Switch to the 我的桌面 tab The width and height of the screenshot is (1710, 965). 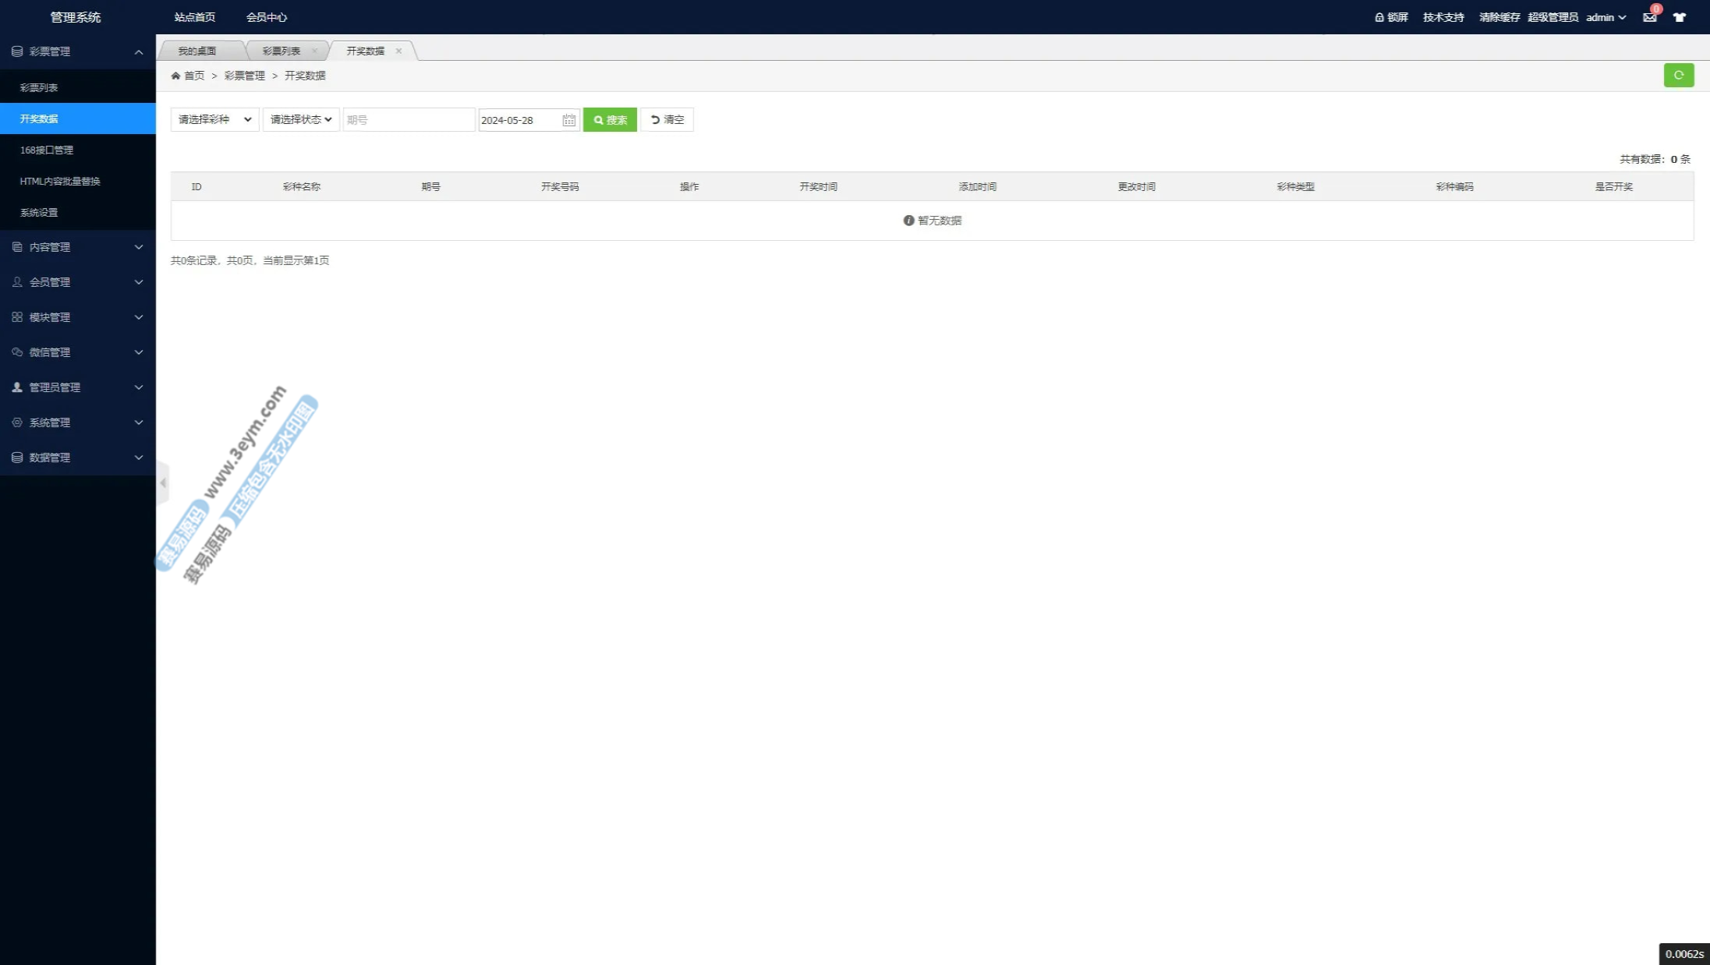[196, 51]
